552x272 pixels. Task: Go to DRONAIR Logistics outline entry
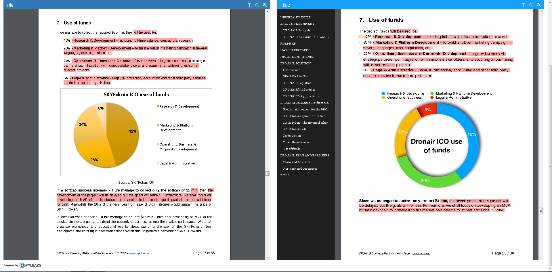click(297, 83)
